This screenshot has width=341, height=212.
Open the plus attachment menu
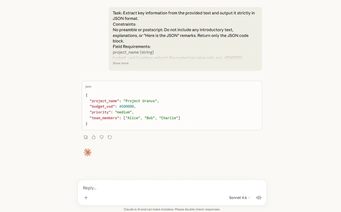pyautogui.click(x=86, y=197)
